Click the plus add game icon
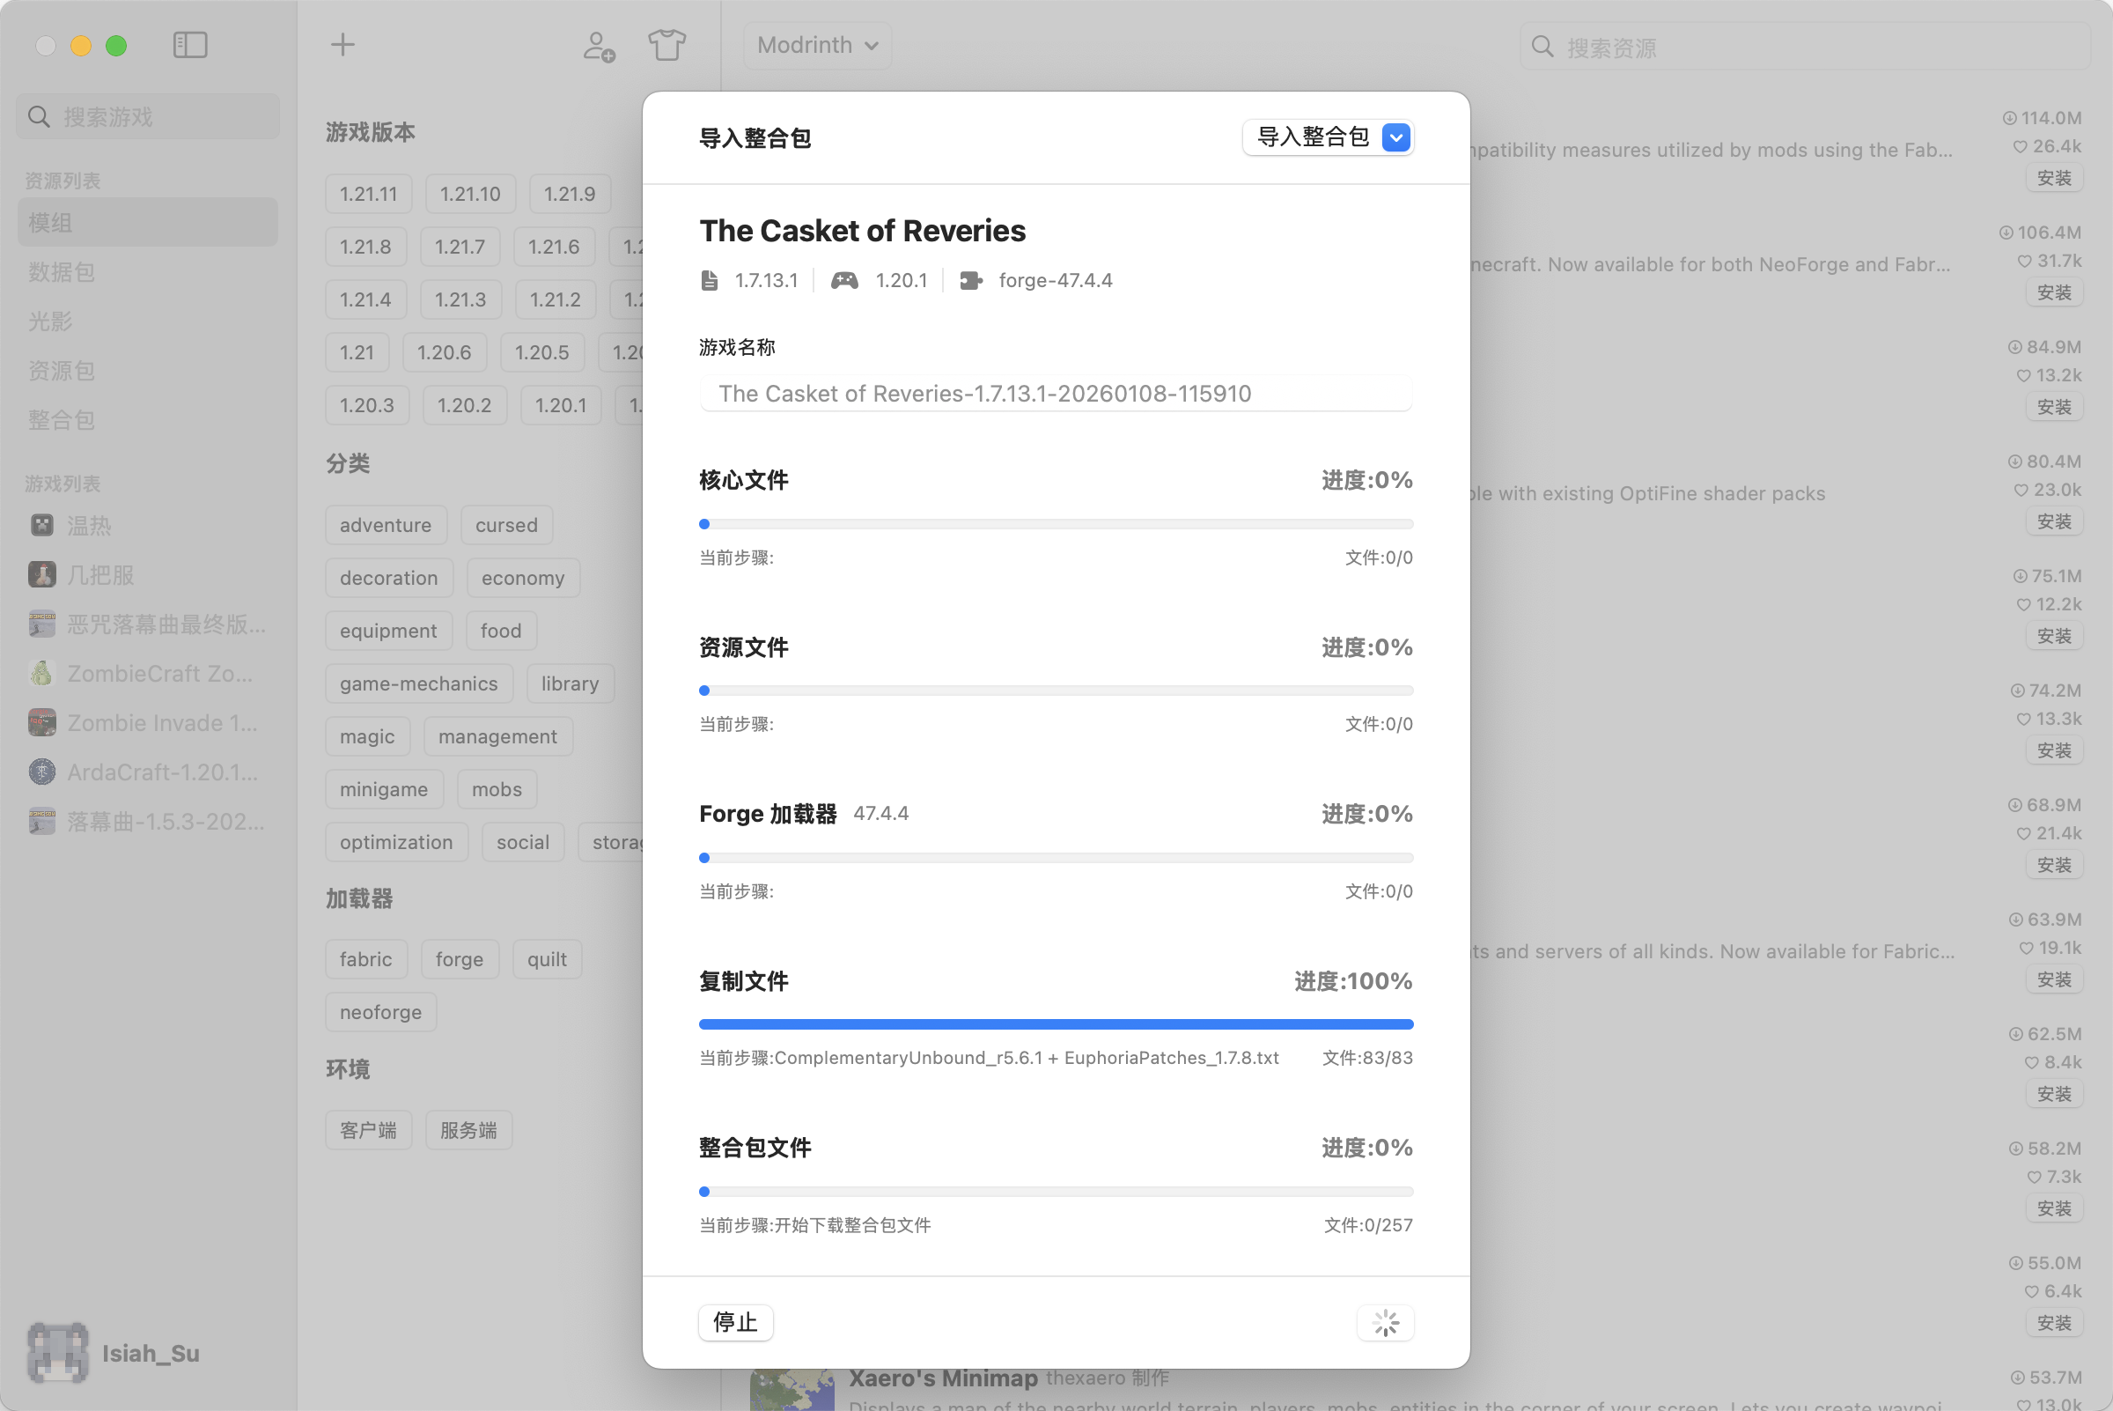Viewport: 2113px width, 1411px height. point(342,45)
